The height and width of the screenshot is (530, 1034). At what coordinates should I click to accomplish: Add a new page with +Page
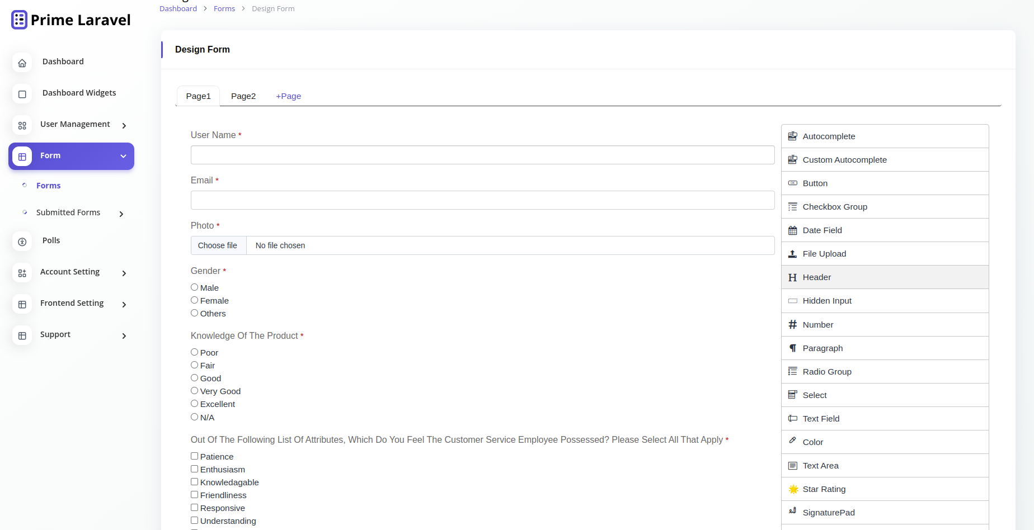[288, 96]
